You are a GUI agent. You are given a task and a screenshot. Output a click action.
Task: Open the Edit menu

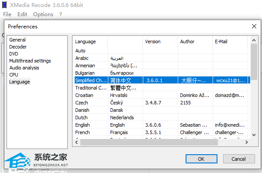[x=22, y=14]
